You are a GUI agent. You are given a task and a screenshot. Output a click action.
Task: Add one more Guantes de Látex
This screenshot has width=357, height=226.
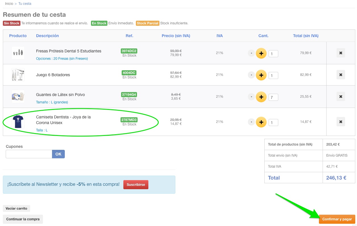pyautogui.click(x=261, y=97)
